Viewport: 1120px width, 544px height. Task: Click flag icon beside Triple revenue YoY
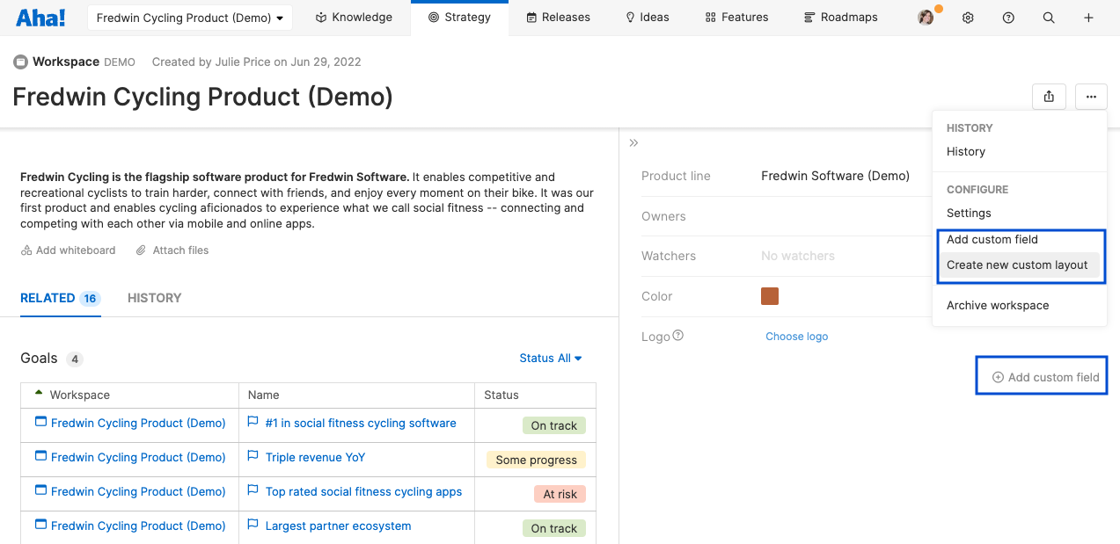(x=253, y=457)
